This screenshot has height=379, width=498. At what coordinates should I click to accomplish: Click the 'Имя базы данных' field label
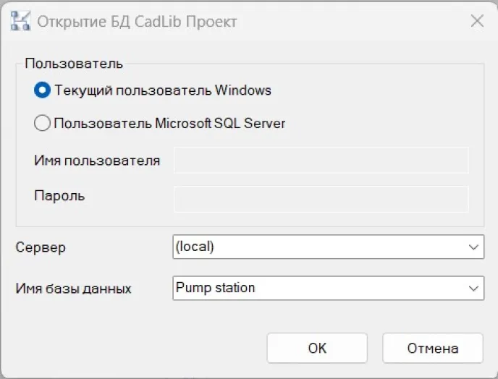click(x=74, y=289)
